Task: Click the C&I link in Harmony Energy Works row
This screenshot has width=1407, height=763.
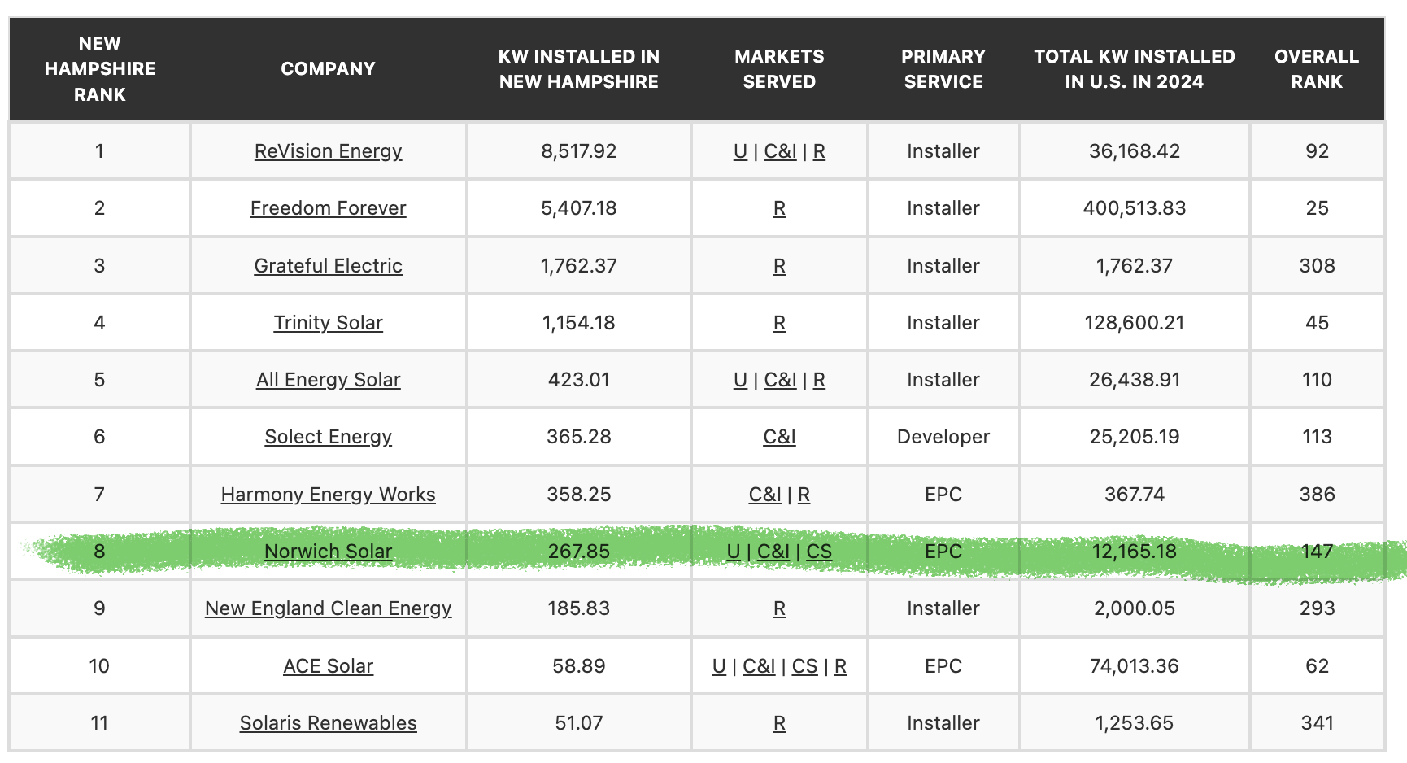Action: click(764, 495)
